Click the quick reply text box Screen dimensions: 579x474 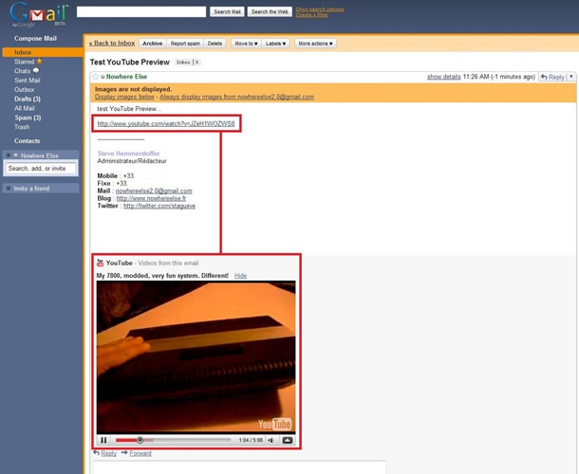coord(239,467)
